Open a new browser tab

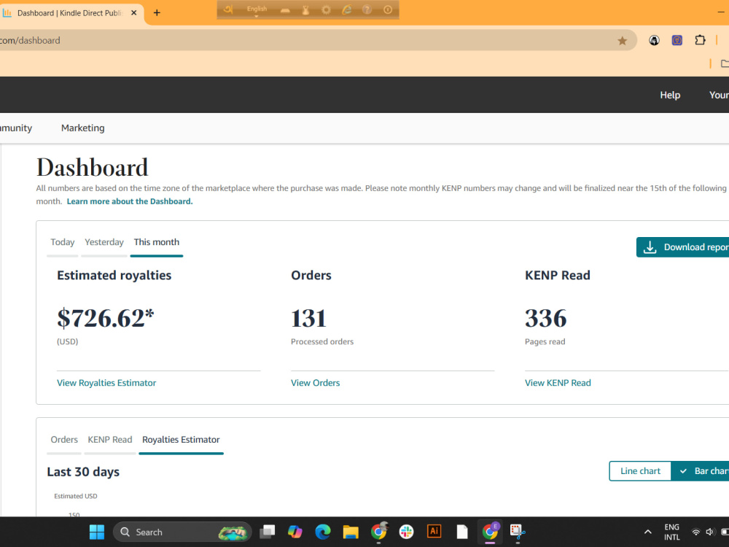tap(157, 12)
